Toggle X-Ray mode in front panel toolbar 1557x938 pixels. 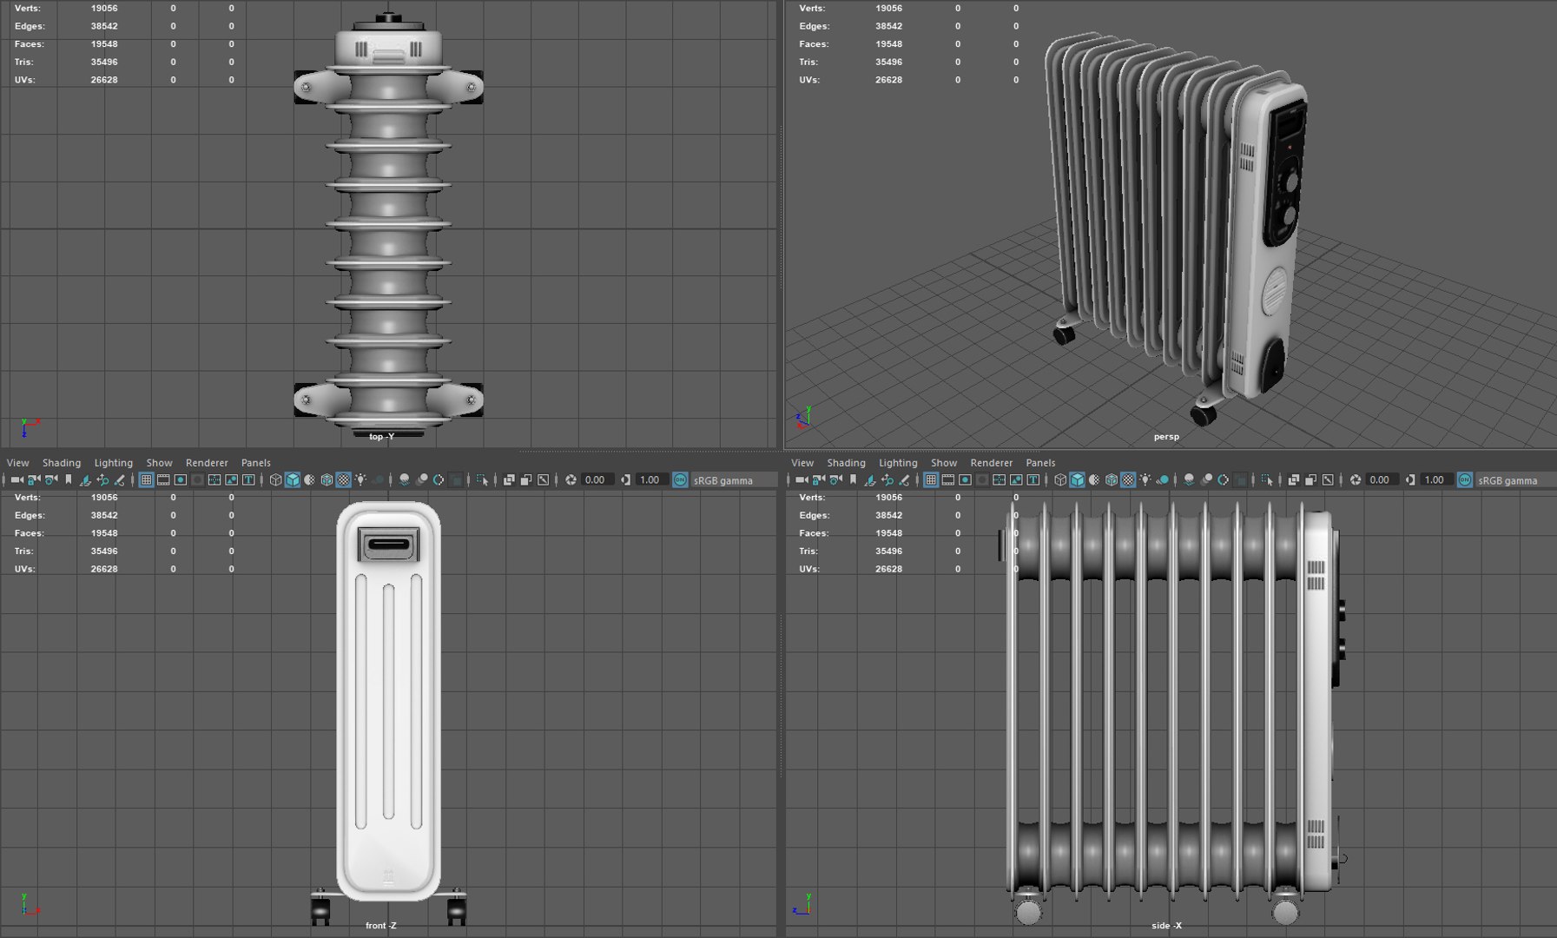(x=509, y=479)
